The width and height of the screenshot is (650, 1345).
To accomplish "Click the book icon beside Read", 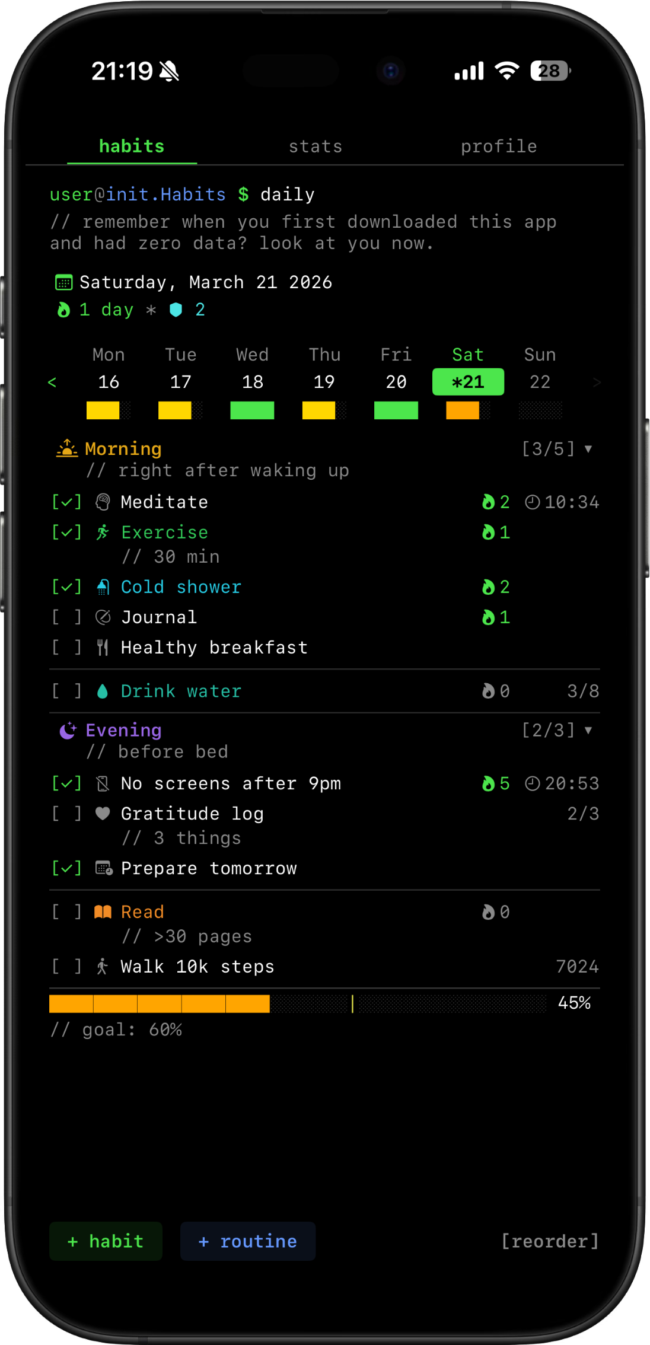I will tap(102, 911).
